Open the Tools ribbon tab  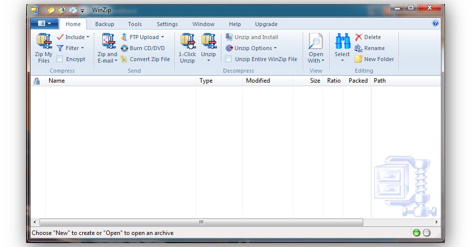pos(135,24)
